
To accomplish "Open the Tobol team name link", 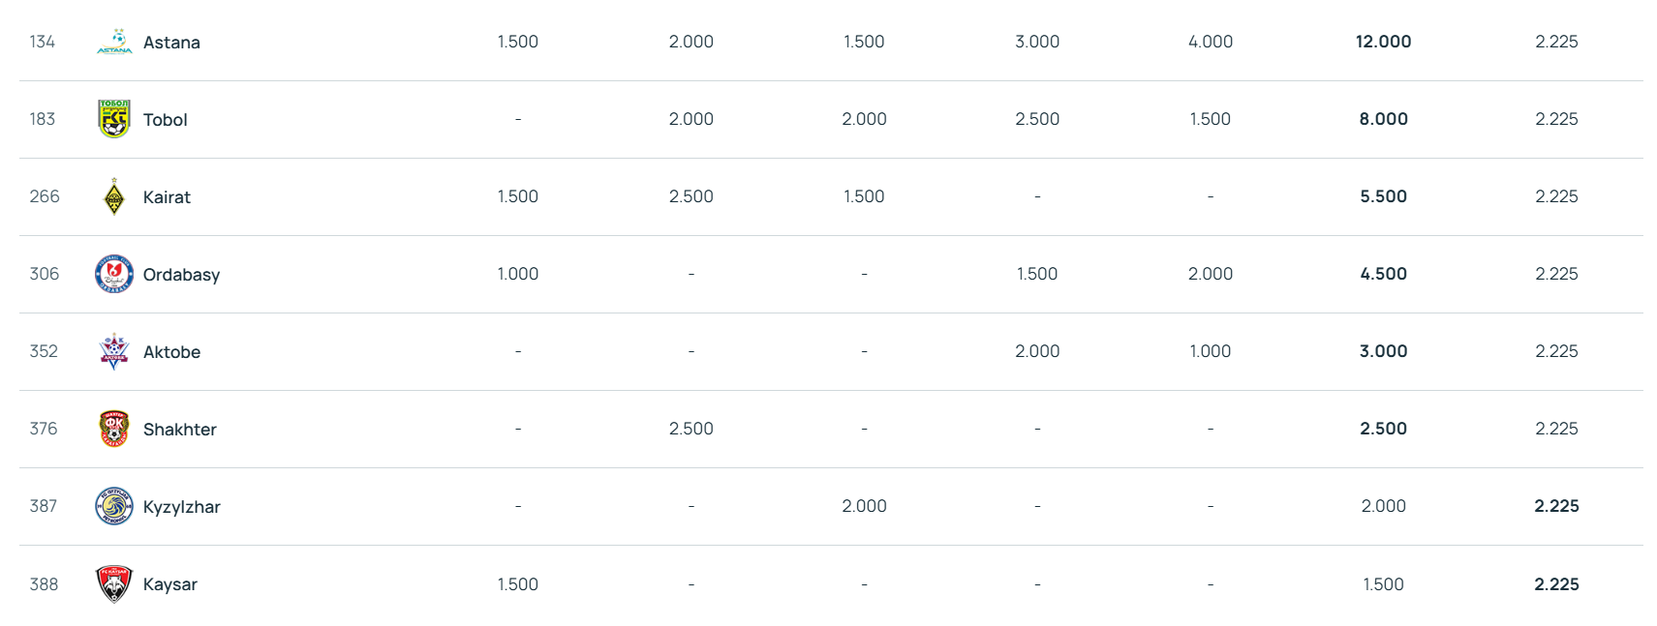I will tap(166, 120).
